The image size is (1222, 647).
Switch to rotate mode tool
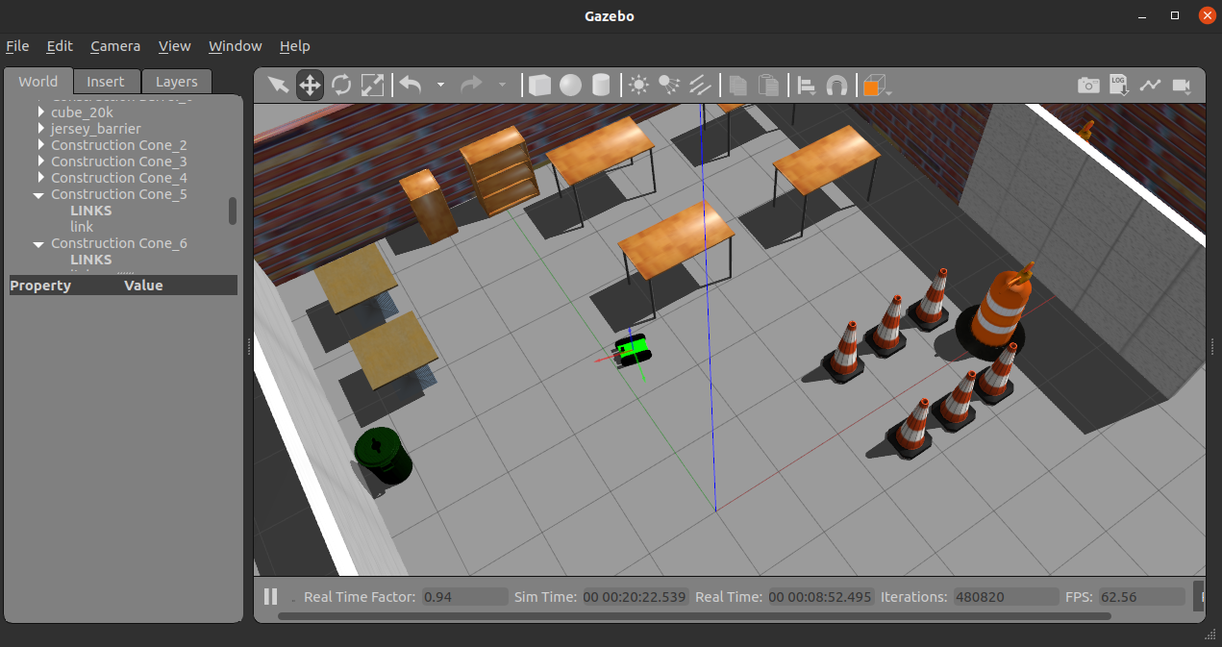(x=341, y=85)
